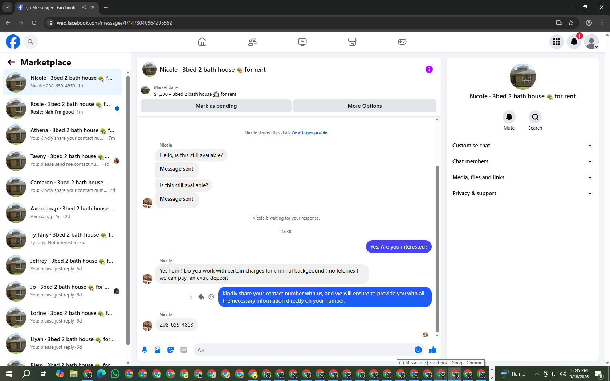Open Jeffrey conversation in list
This screenshot has height=381, width=610.
62,265
